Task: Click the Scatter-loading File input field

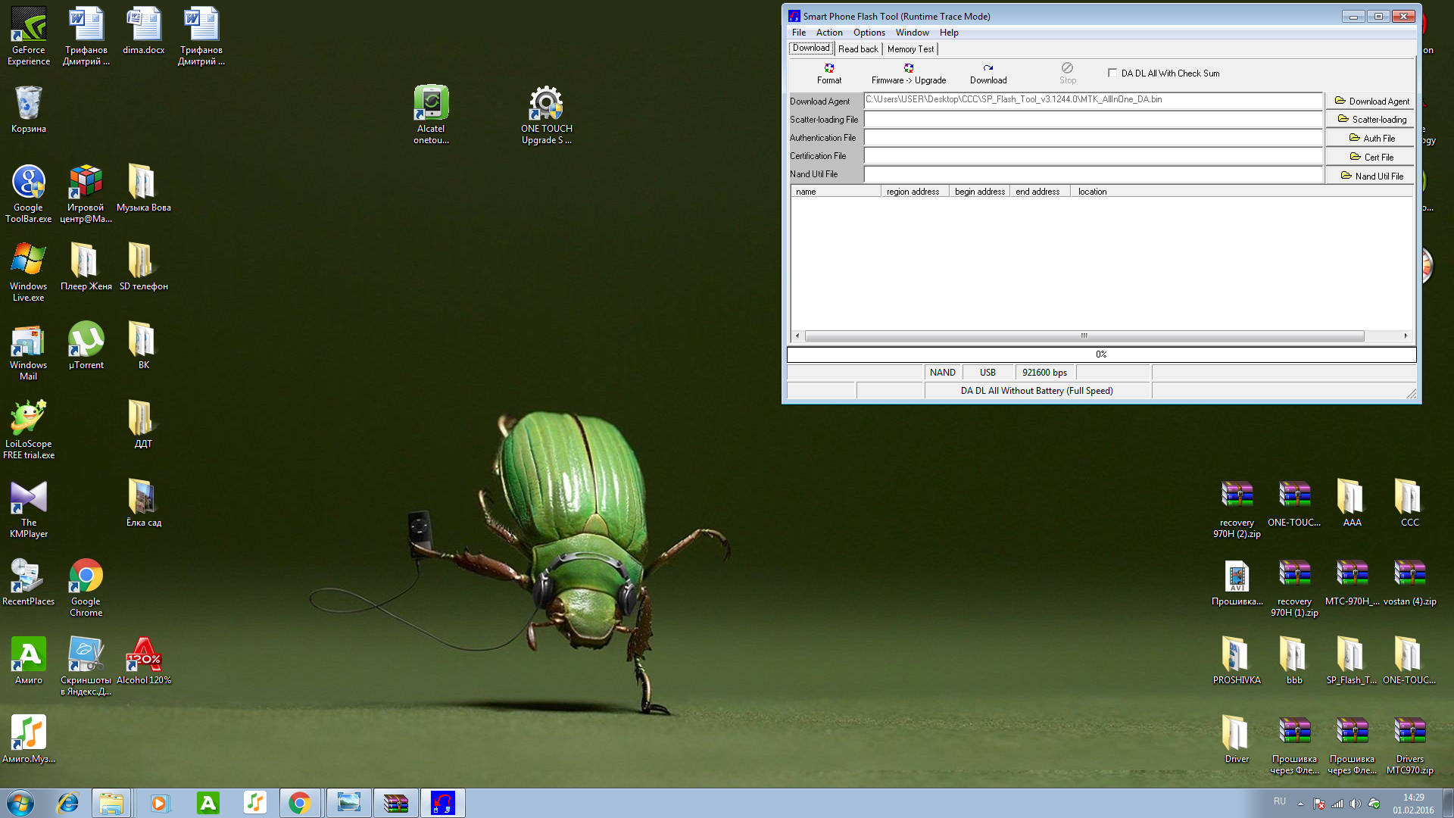Action: (x=1093, y=120)
